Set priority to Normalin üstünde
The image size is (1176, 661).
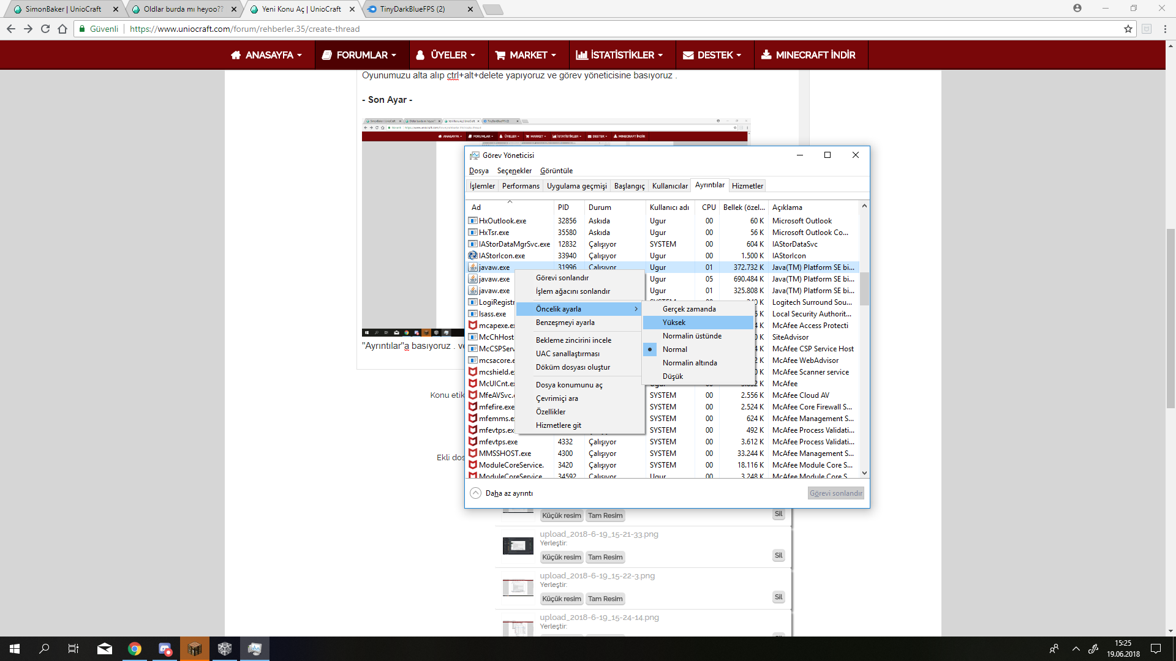point(698,336)
